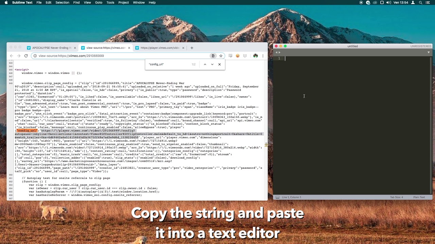
Task: Open the View menu
Action: pyautogui.click(x=87, y=2)
